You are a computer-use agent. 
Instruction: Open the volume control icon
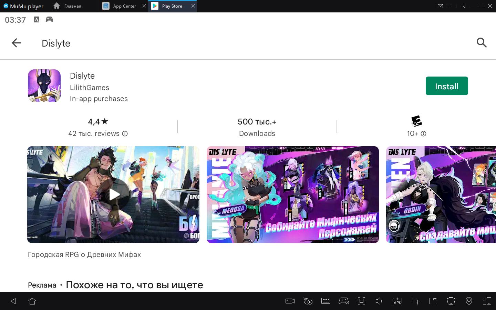tap(379, 301)
